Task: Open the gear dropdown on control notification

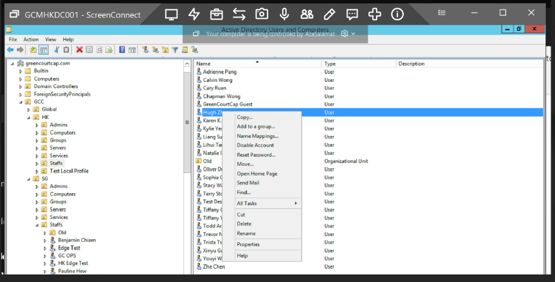Action: coord(348,33)
